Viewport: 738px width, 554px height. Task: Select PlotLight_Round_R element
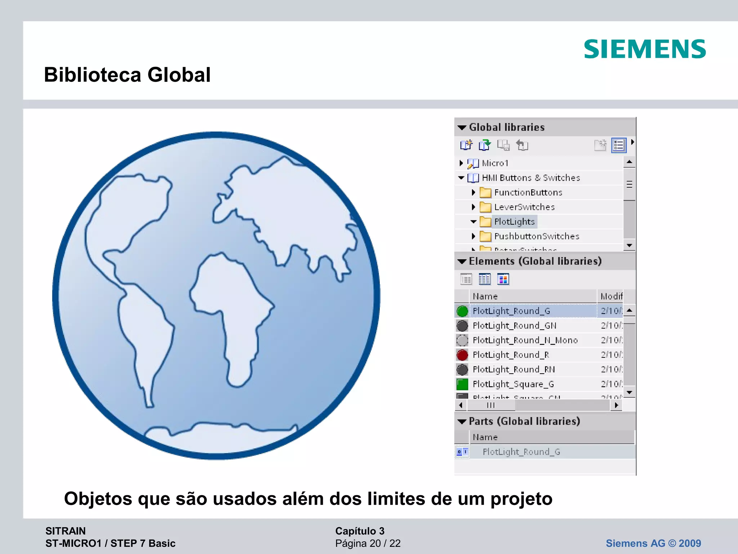point(511,355)
